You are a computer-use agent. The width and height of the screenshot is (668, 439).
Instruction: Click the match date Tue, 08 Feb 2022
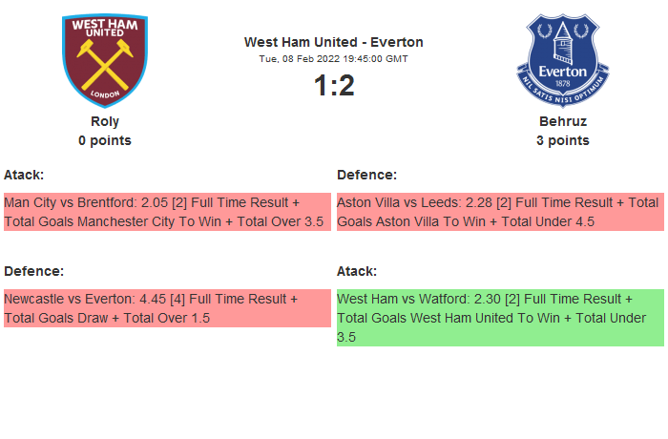click(333, 58)
